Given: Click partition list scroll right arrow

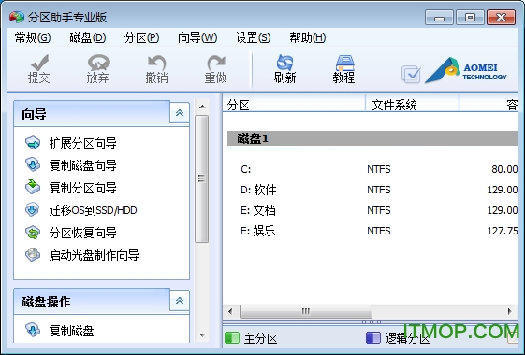Looking at the screenshot, I should point(510,311).
